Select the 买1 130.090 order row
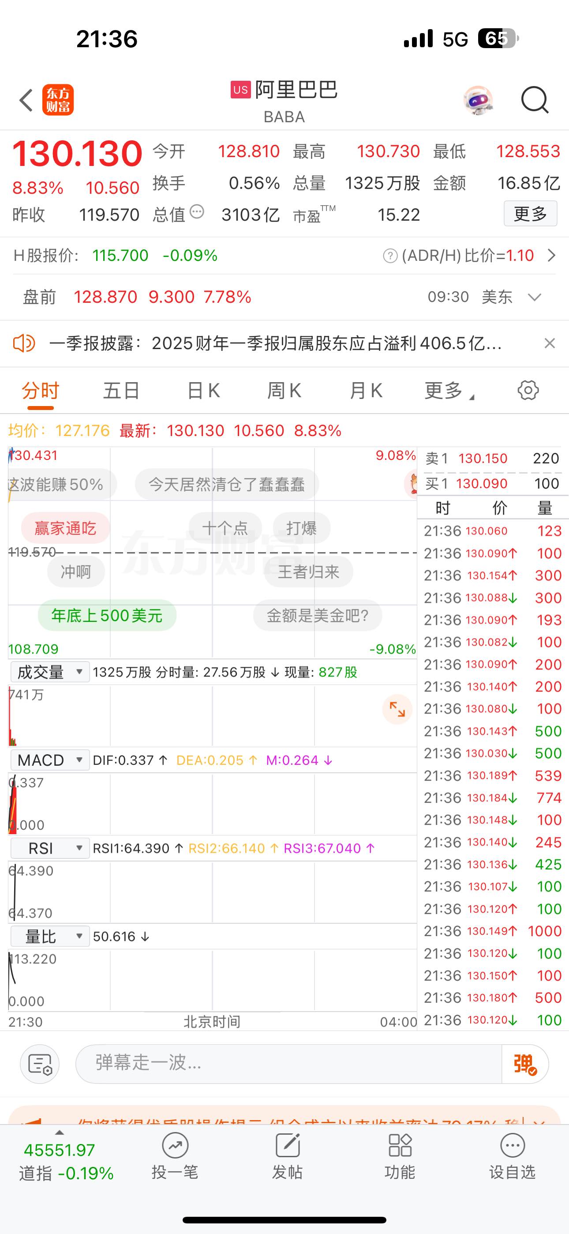 [492, 484]
